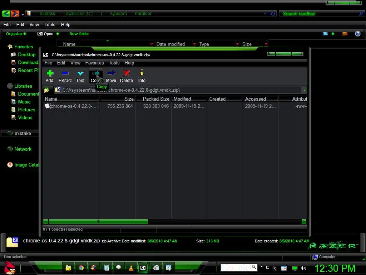Viewport: 366px width, 275px height.
Task: Sort 7-Zip list by Accessed column
Action: click(261, 99)
